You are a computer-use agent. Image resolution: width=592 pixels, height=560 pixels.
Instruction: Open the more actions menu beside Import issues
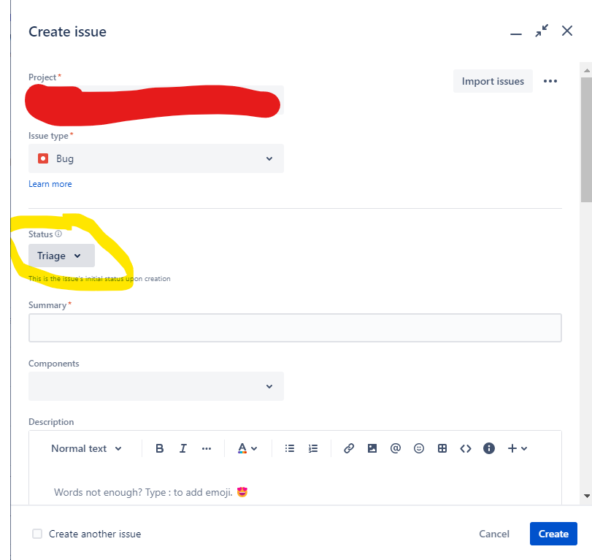pos(550,81)
